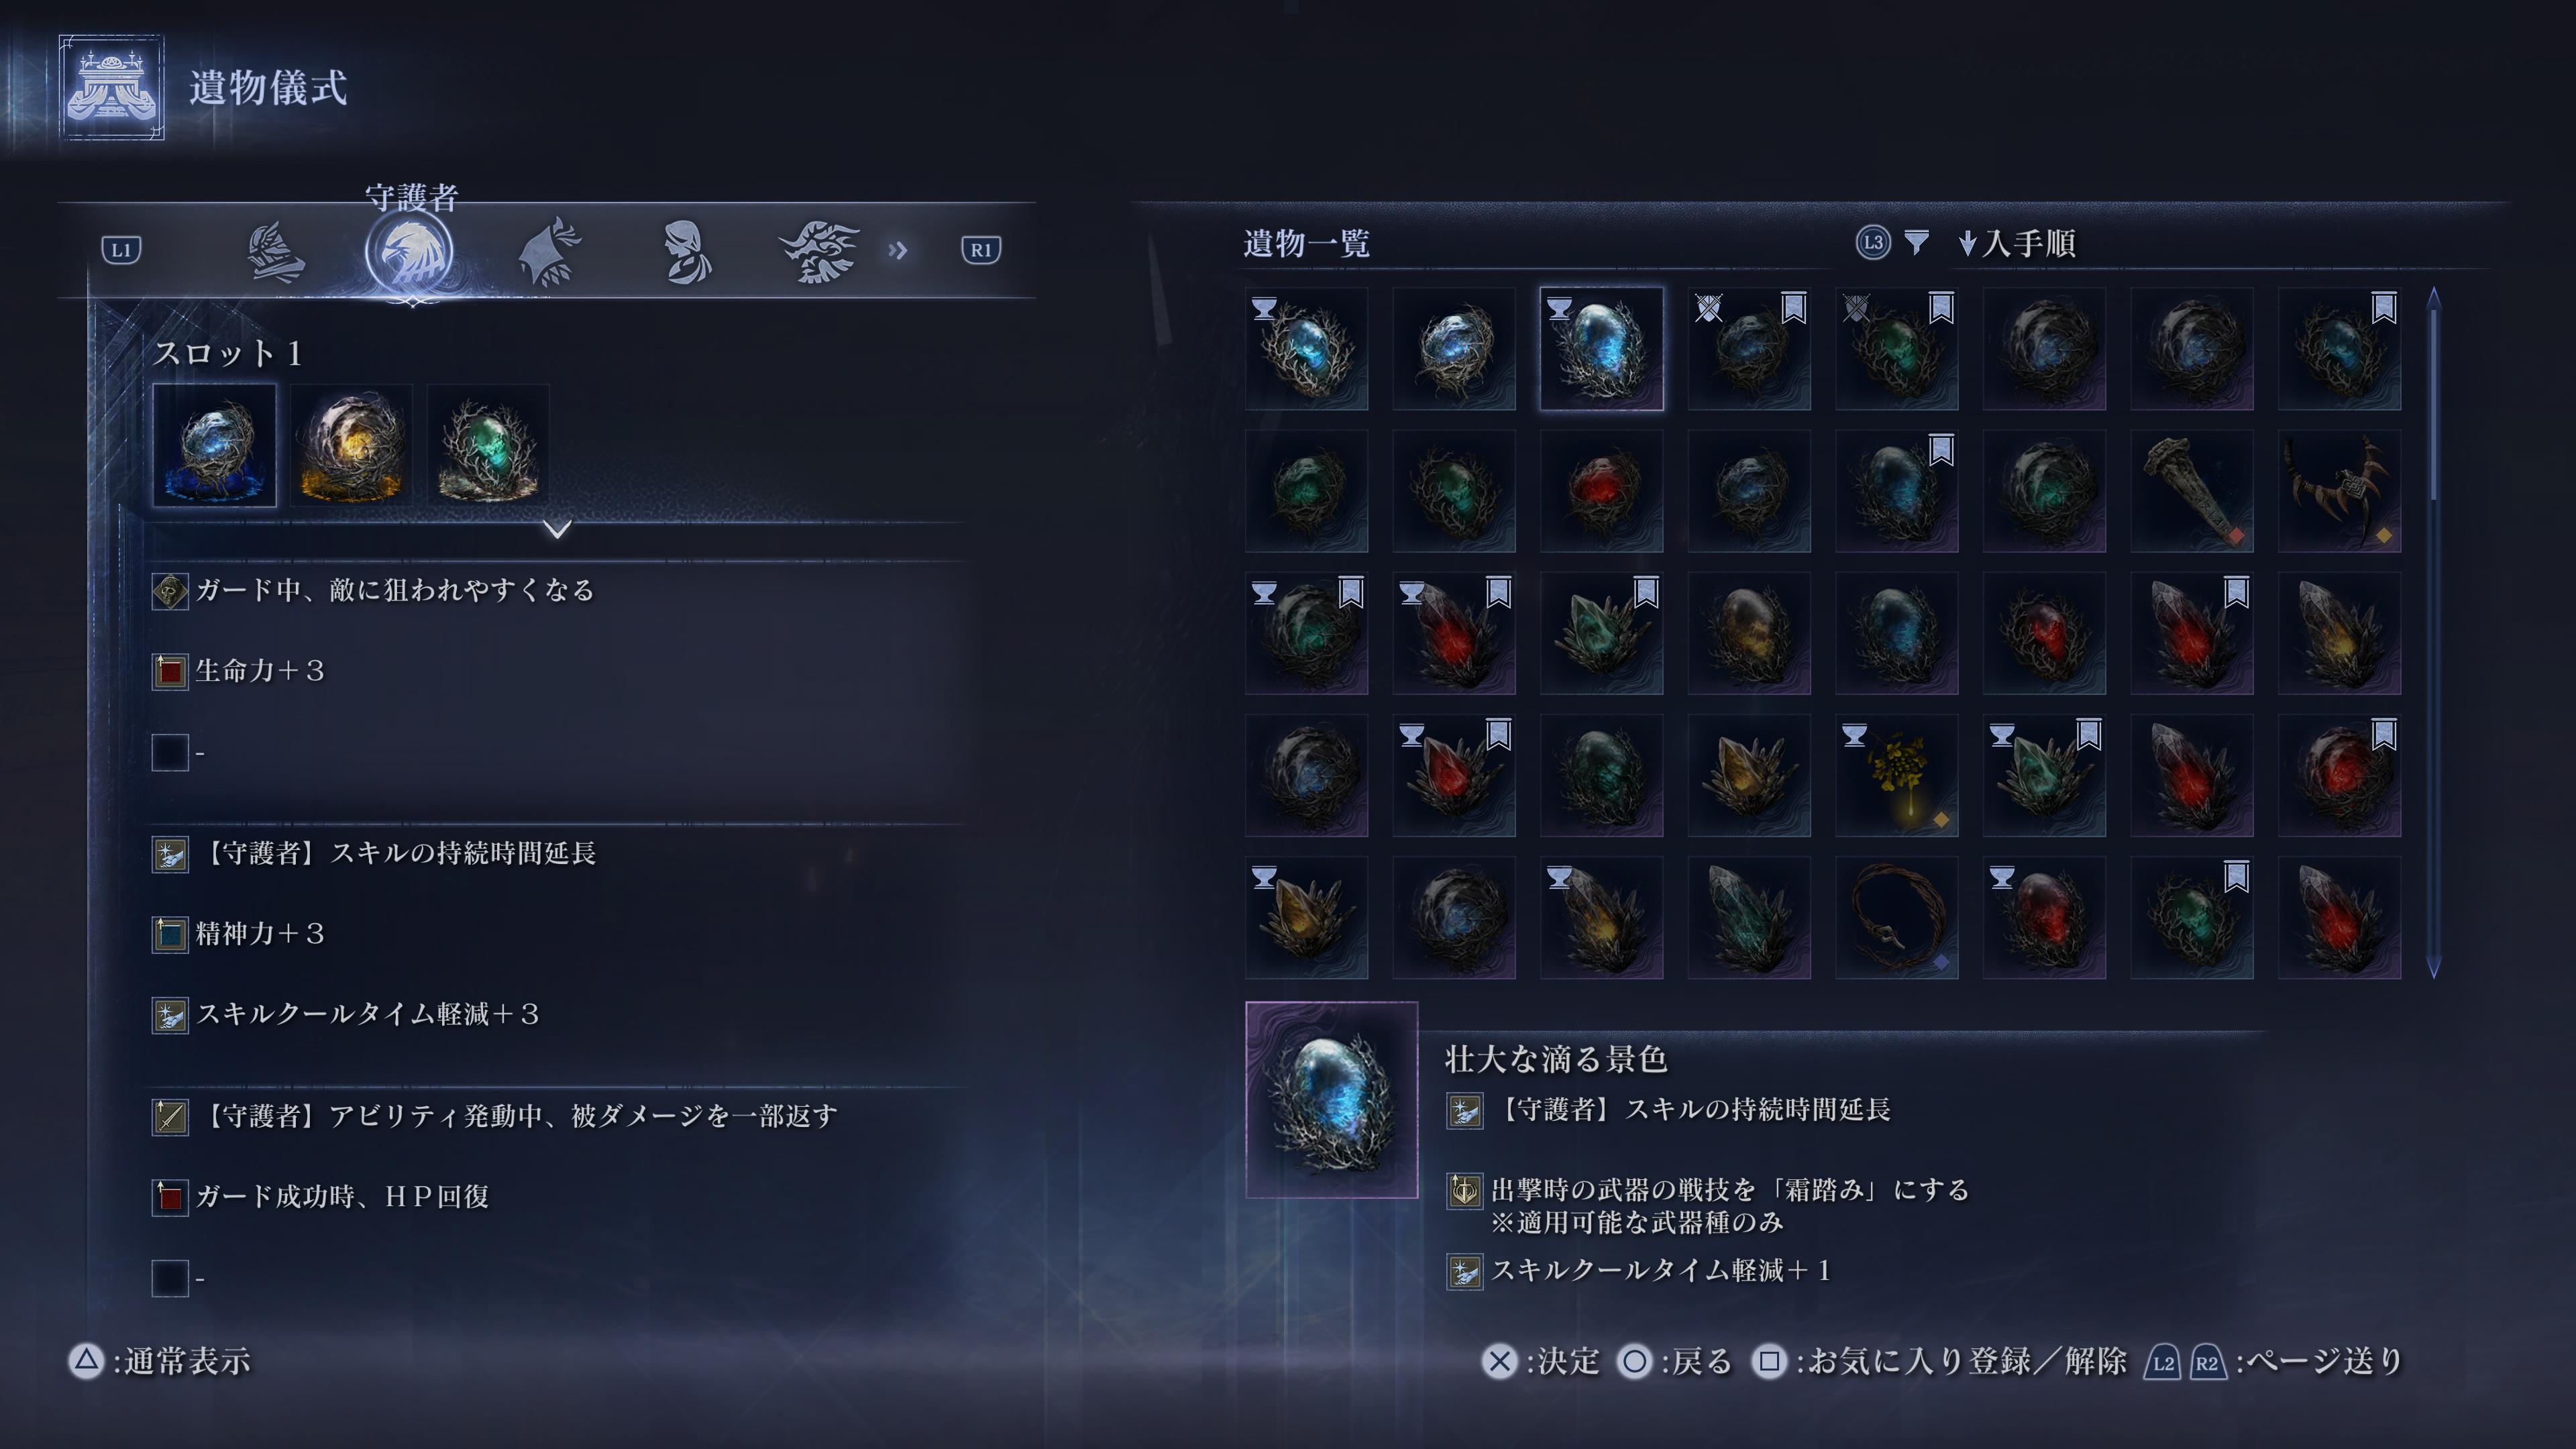Confirm selection with 決定 button

click(1540, 1361)
